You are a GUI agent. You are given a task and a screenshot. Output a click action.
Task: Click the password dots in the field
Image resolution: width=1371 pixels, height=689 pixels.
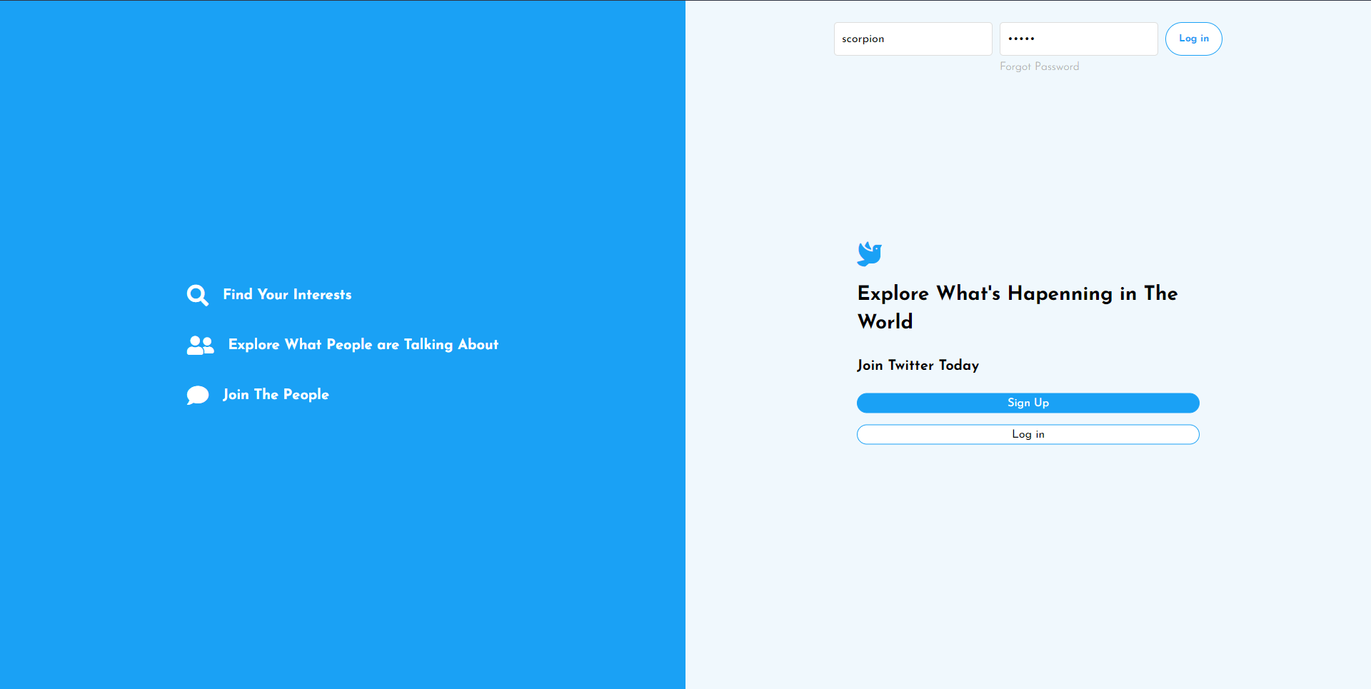(1021, 39)
